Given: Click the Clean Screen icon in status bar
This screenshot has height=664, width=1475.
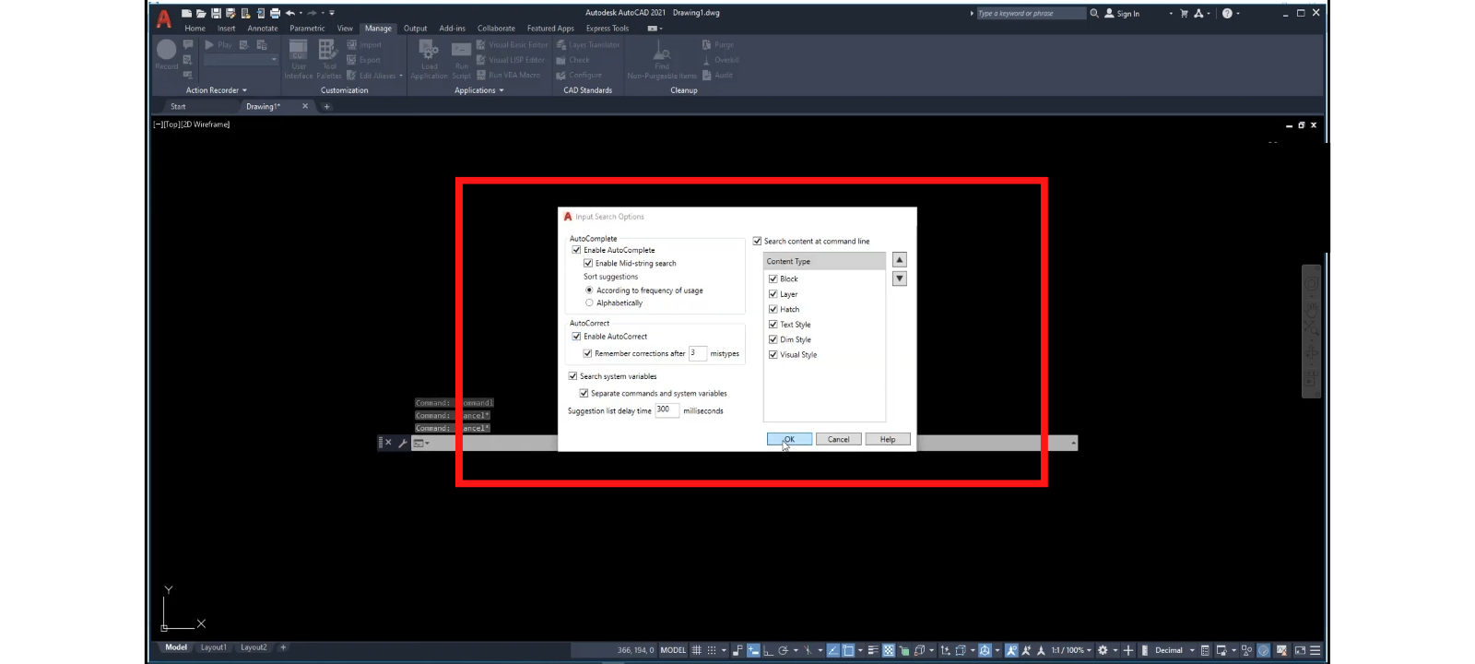Looking at the screenshot, I should coord(1300,650).
